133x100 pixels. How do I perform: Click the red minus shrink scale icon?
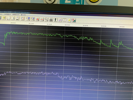click(x=42, y=19)
